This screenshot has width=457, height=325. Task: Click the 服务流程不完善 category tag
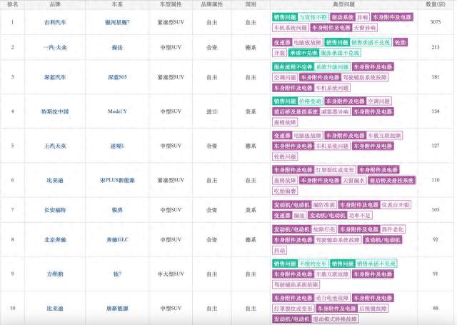coord(293,66)
